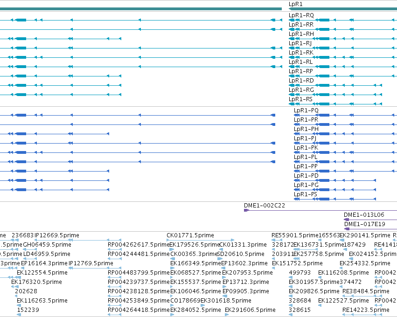The height and width of the screenshot is (317, 397).
Task: Select EST label RP004483799.5prime
Action: pyautogui.click(x=139, y=273)
